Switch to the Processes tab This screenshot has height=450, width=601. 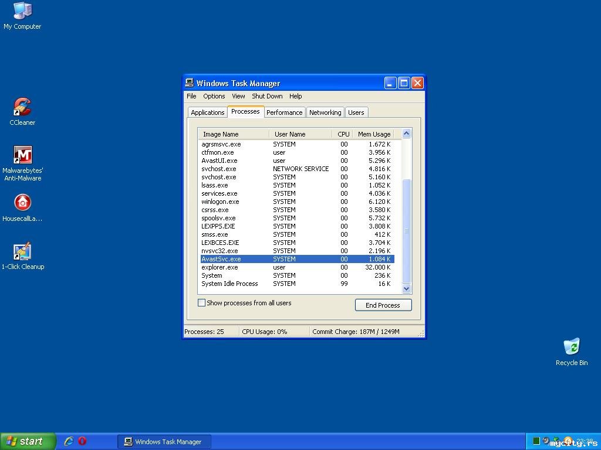245,111
